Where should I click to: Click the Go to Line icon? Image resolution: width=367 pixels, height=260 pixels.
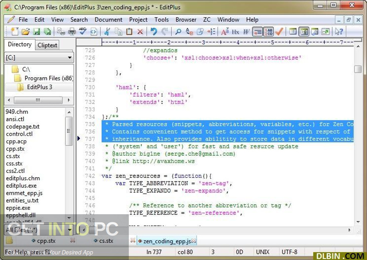211,31
